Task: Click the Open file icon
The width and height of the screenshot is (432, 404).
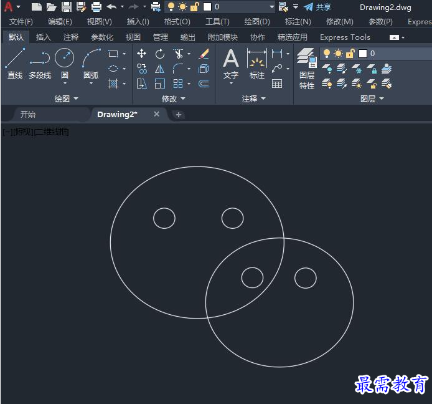Action: click(x=51, y=7)
